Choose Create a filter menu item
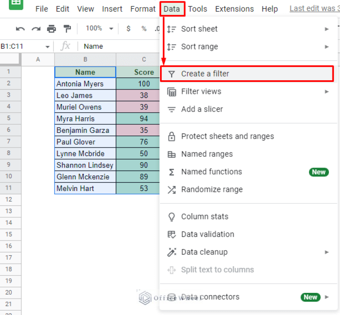Screen dimensions: 340x315 click(x=246, y=74)
